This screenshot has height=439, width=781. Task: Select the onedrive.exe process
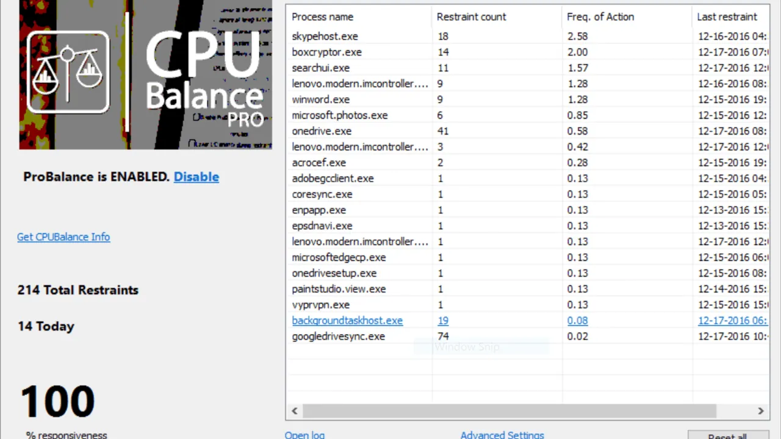(322, 132)
